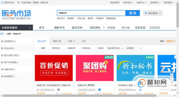Check the 限时折扣 filter checkbox
Screen dimensions: 179x97
(x=50, y=48)
